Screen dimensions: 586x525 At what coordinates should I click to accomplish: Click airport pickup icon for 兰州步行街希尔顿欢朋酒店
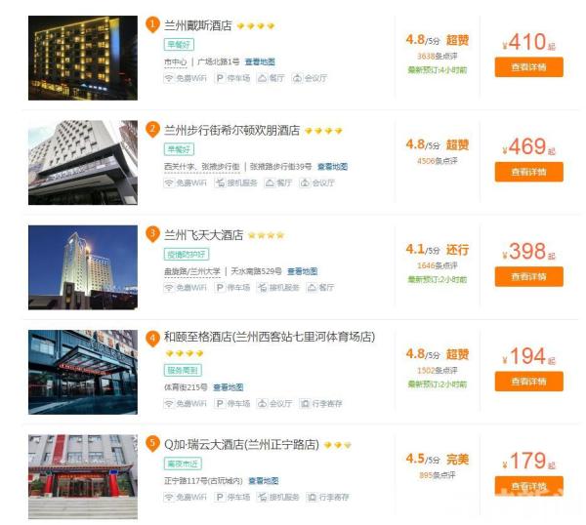coord(221,182)
